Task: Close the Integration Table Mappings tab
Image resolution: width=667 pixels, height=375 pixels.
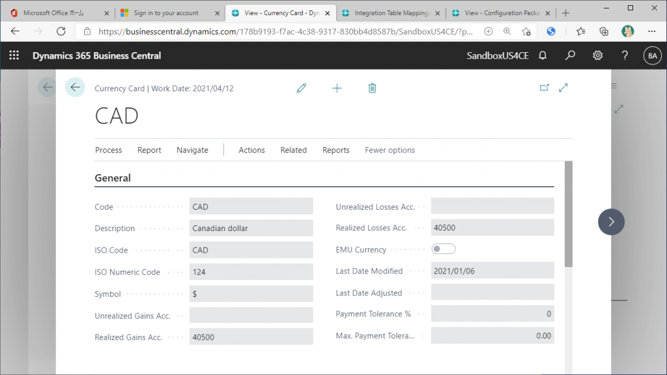Action: (437, 13)
